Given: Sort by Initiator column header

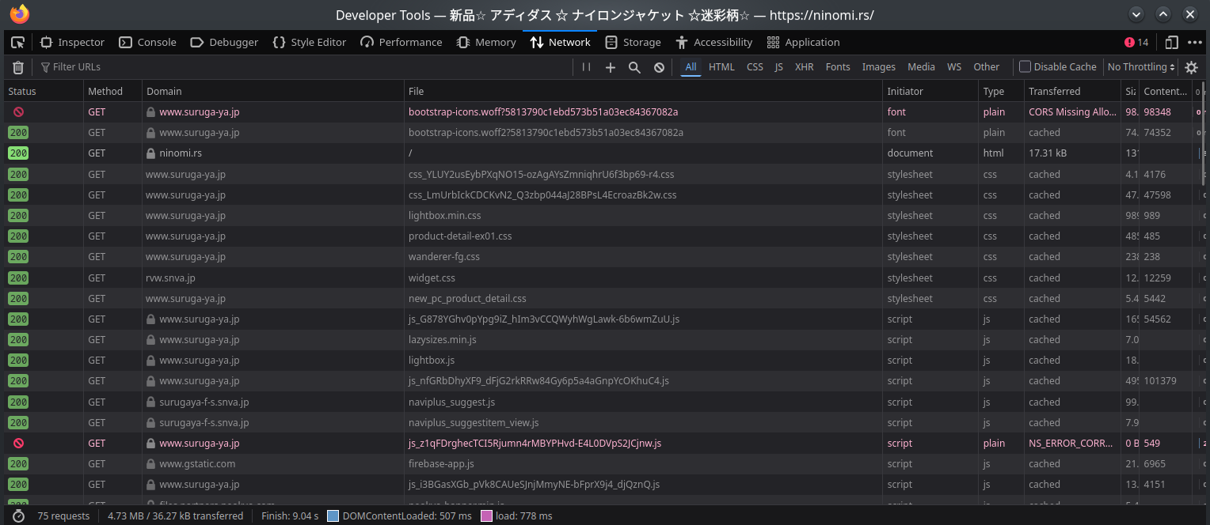Looking at the screenshot, I should [930, 92].
